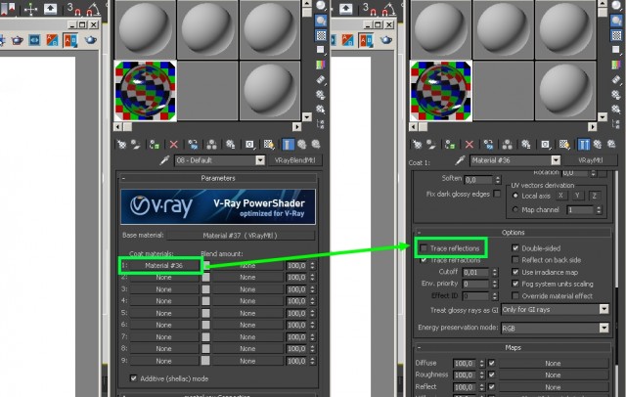Click Make Unique icon in left panel
The image size is (626, 397).
pyautogui.click(x=211, y=144)
